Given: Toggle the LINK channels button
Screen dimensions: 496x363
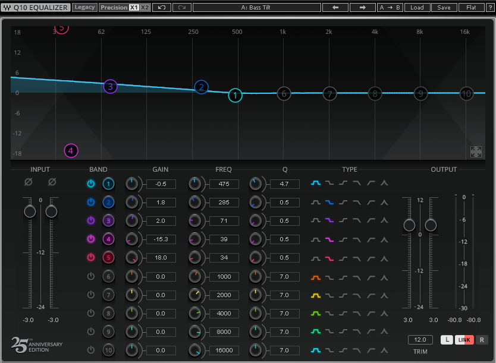Looking at the screenshot, I should tap(464, 340).
